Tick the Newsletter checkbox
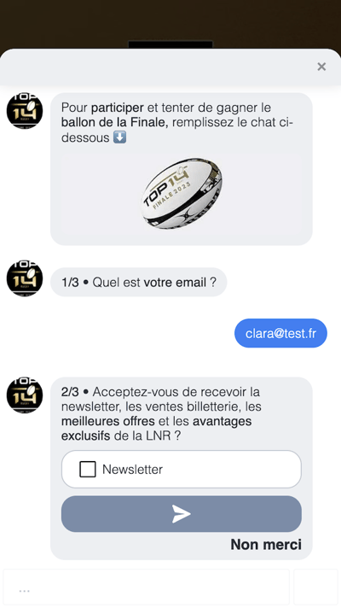The width and height of the screenshot is (341, 608). click(x=88, y=469)
